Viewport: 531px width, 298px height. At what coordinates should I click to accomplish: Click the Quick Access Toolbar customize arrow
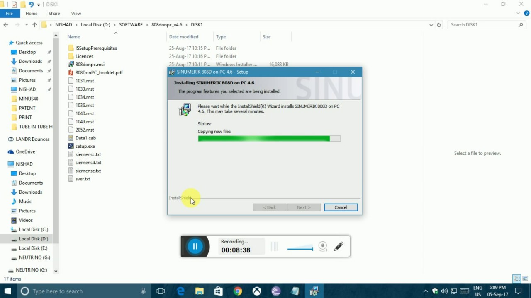[39, 5]
